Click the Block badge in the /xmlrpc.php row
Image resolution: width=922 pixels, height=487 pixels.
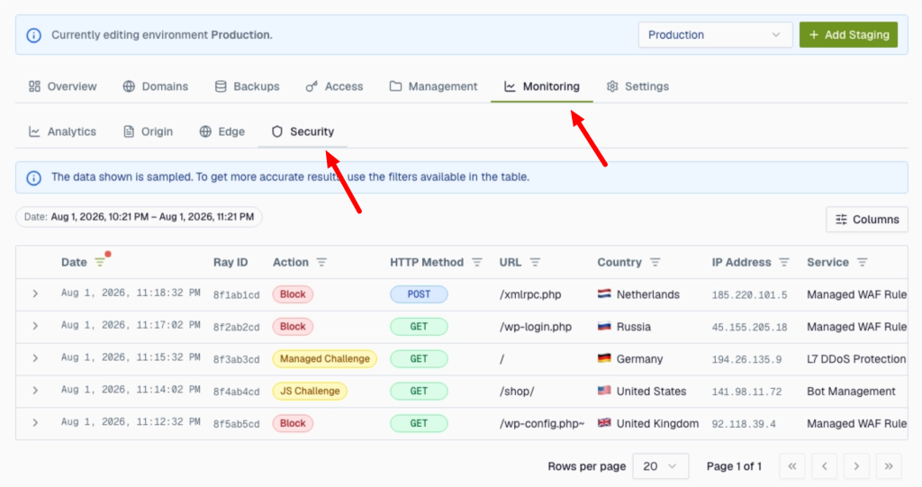[x=293, y=294]
